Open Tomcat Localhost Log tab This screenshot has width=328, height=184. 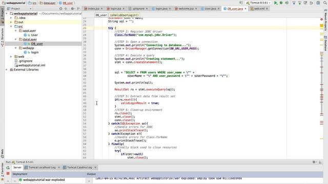click(42, 168)
